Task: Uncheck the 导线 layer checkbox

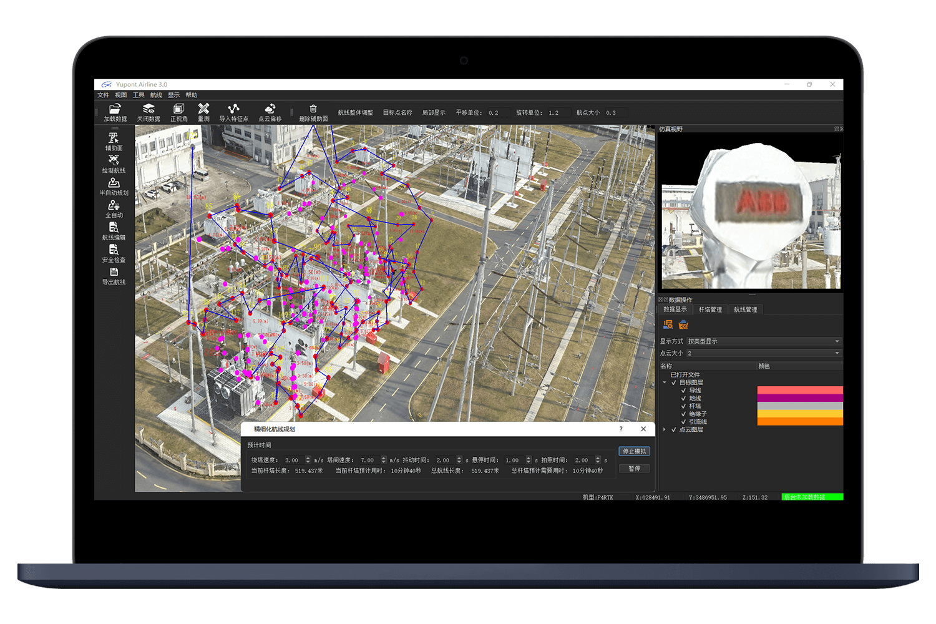Action: [683, 391]
